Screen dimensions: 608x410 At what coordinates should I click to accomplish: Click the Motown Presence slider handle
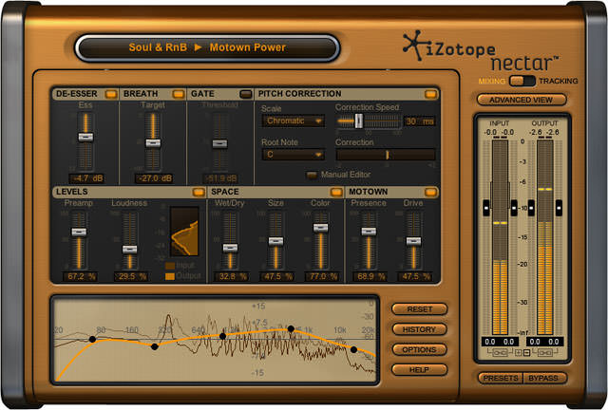point(369,232)
